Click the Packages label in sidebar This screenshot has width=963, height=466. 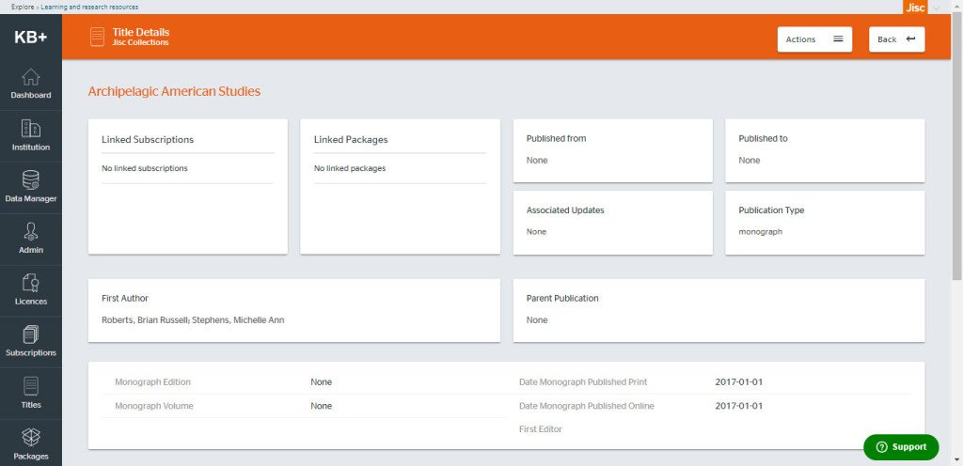coord(31,457)
